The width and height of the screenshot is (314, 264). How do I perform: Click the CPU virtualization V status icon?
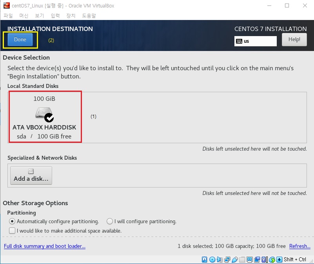(x=264, y=259)
